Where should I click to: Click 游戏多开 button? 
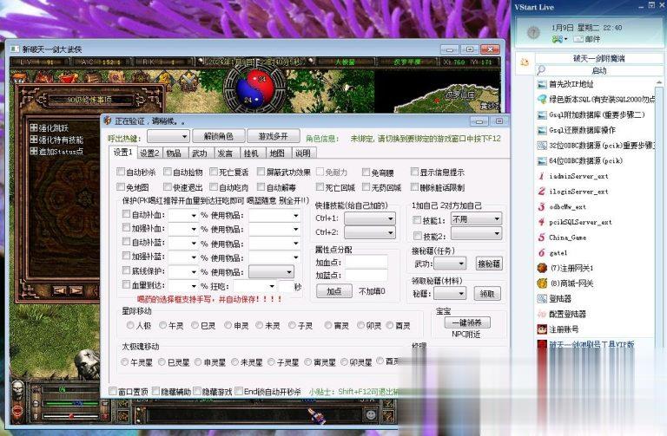273,136
